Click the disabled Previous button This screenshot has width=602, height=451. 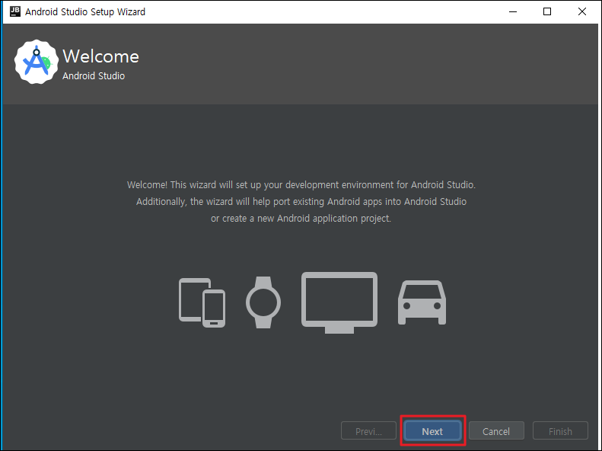(x=368, y=431)
